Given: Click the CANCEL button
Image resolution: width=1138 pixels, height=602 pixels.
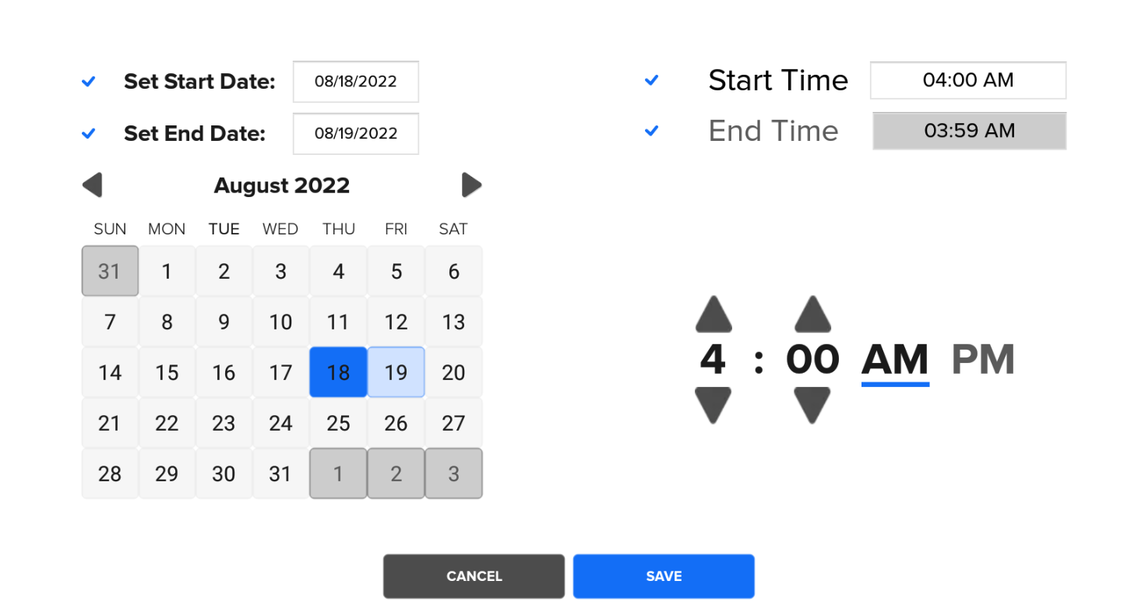Looking at the screenshot, I should tap(474, 576).
